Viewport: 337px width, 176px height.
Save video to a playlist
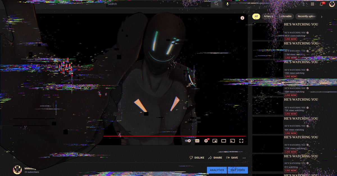coord(232,158)
